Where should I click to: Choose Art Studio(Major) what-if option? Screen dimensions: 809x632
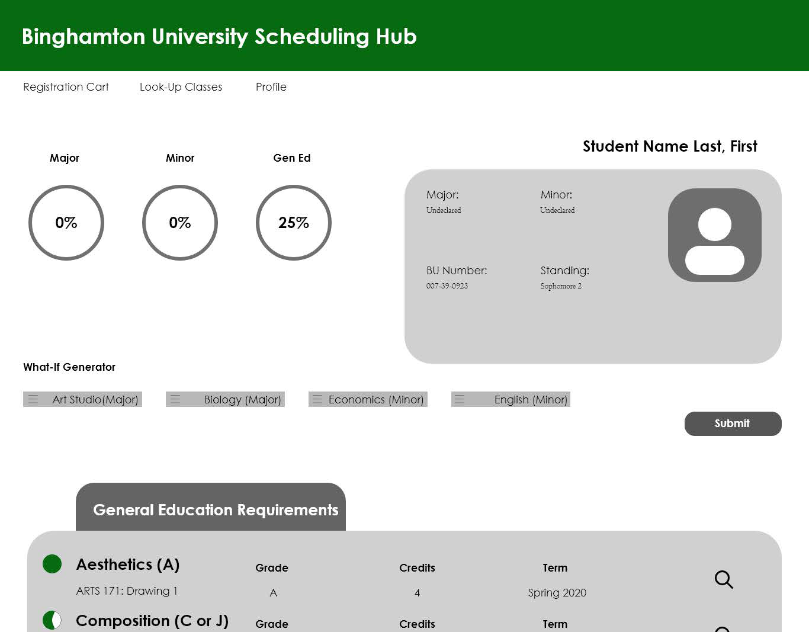pos(82,399)
